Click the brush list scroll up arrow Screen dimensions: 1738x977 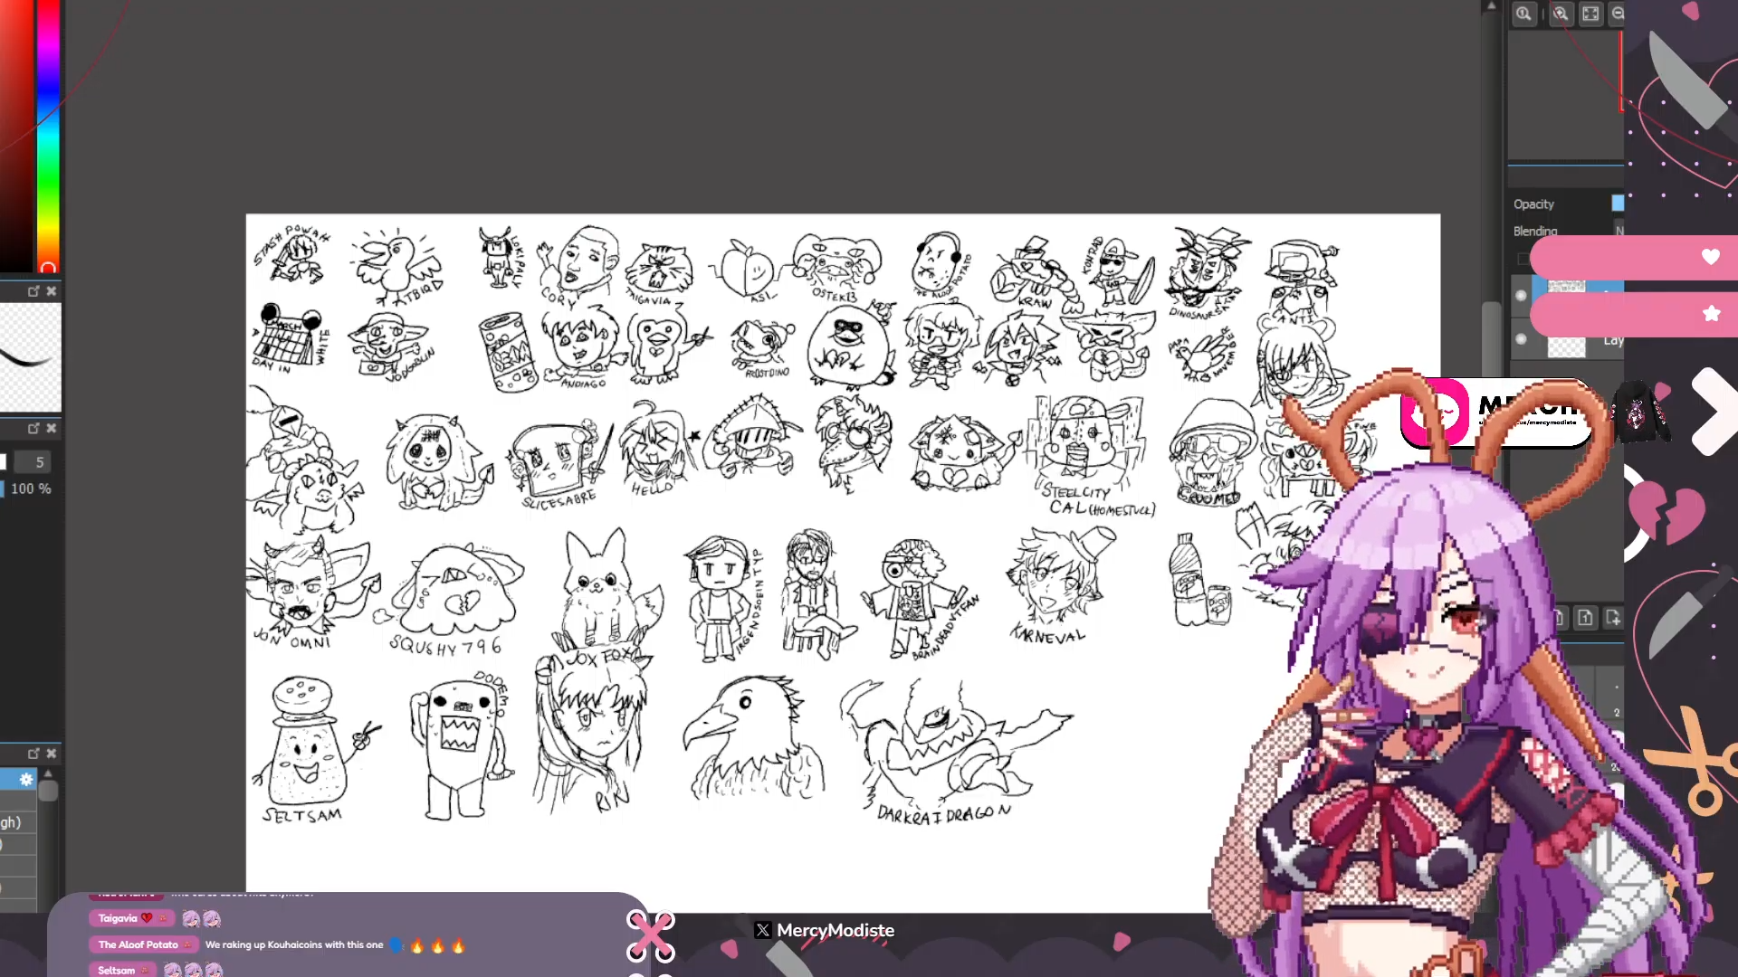(48, 774)
